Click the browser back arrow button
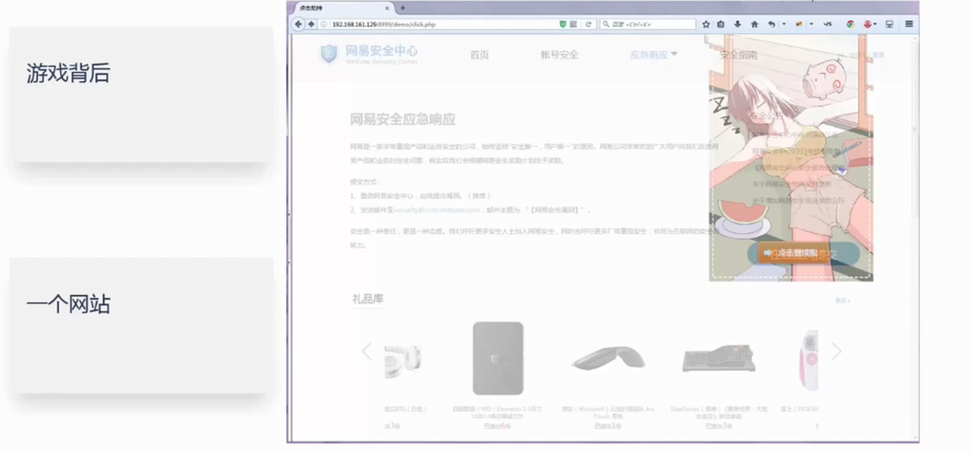 point(298,24)
